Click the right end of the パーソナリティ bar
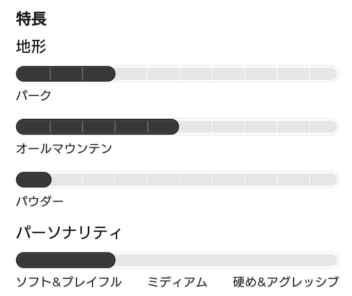The image size is (352, 296). pos(331,260)
